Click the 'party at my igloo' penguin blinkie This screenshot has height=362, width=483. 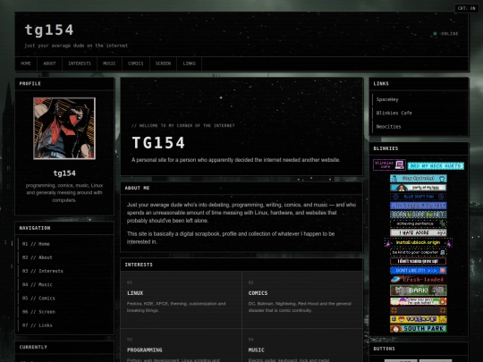[x=419, y=188]
